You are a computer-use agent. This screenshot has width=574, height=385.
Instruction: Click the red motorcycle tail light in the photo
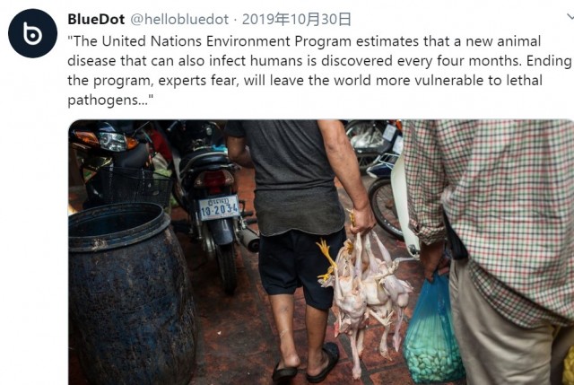tap(214, 181)
